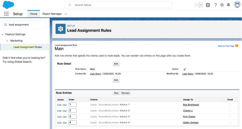The image size is (242, 129).
Task: Open Help for this Page link
Action: pyautogui.click(x=226, y=46)
